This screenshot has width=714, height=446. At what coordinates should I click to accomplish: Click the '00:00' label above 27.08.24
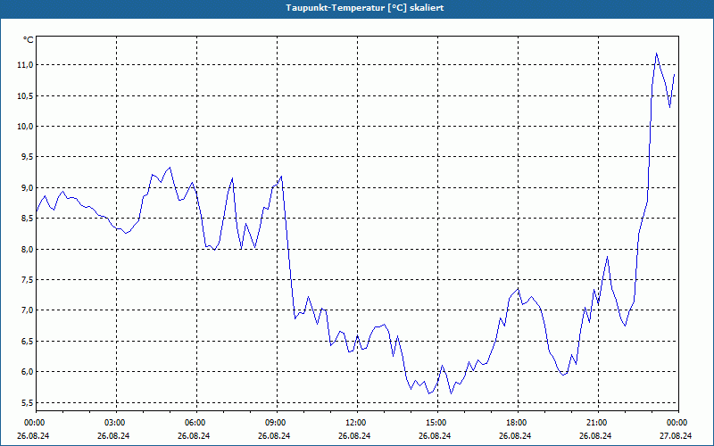(x=677, y=423)
